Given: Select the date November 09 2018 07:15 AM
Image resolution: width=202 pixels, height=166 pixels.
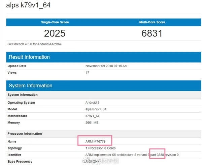Looking at the screenshot, I should [x=106, y=66].
